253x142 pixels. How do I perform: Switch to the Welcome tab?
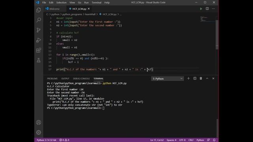55,9
